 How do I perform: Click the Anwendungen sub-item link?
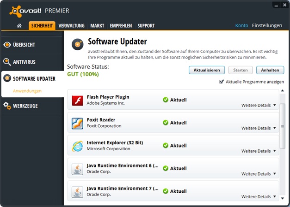click(x=27, y=91)
